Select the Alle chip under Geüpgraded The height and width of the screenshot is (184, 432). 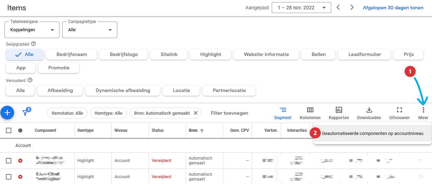point(25,54)
